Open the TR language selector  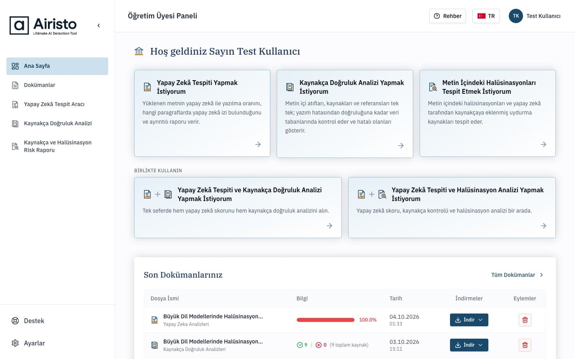[486, 16]
